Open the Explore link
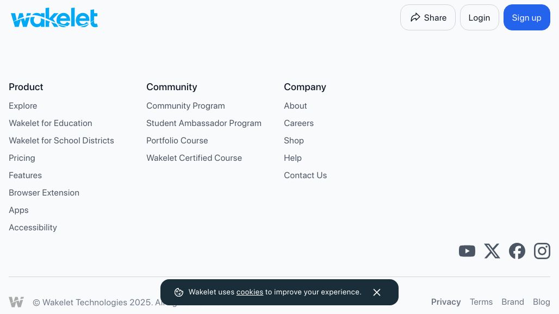 pos(23,106)
